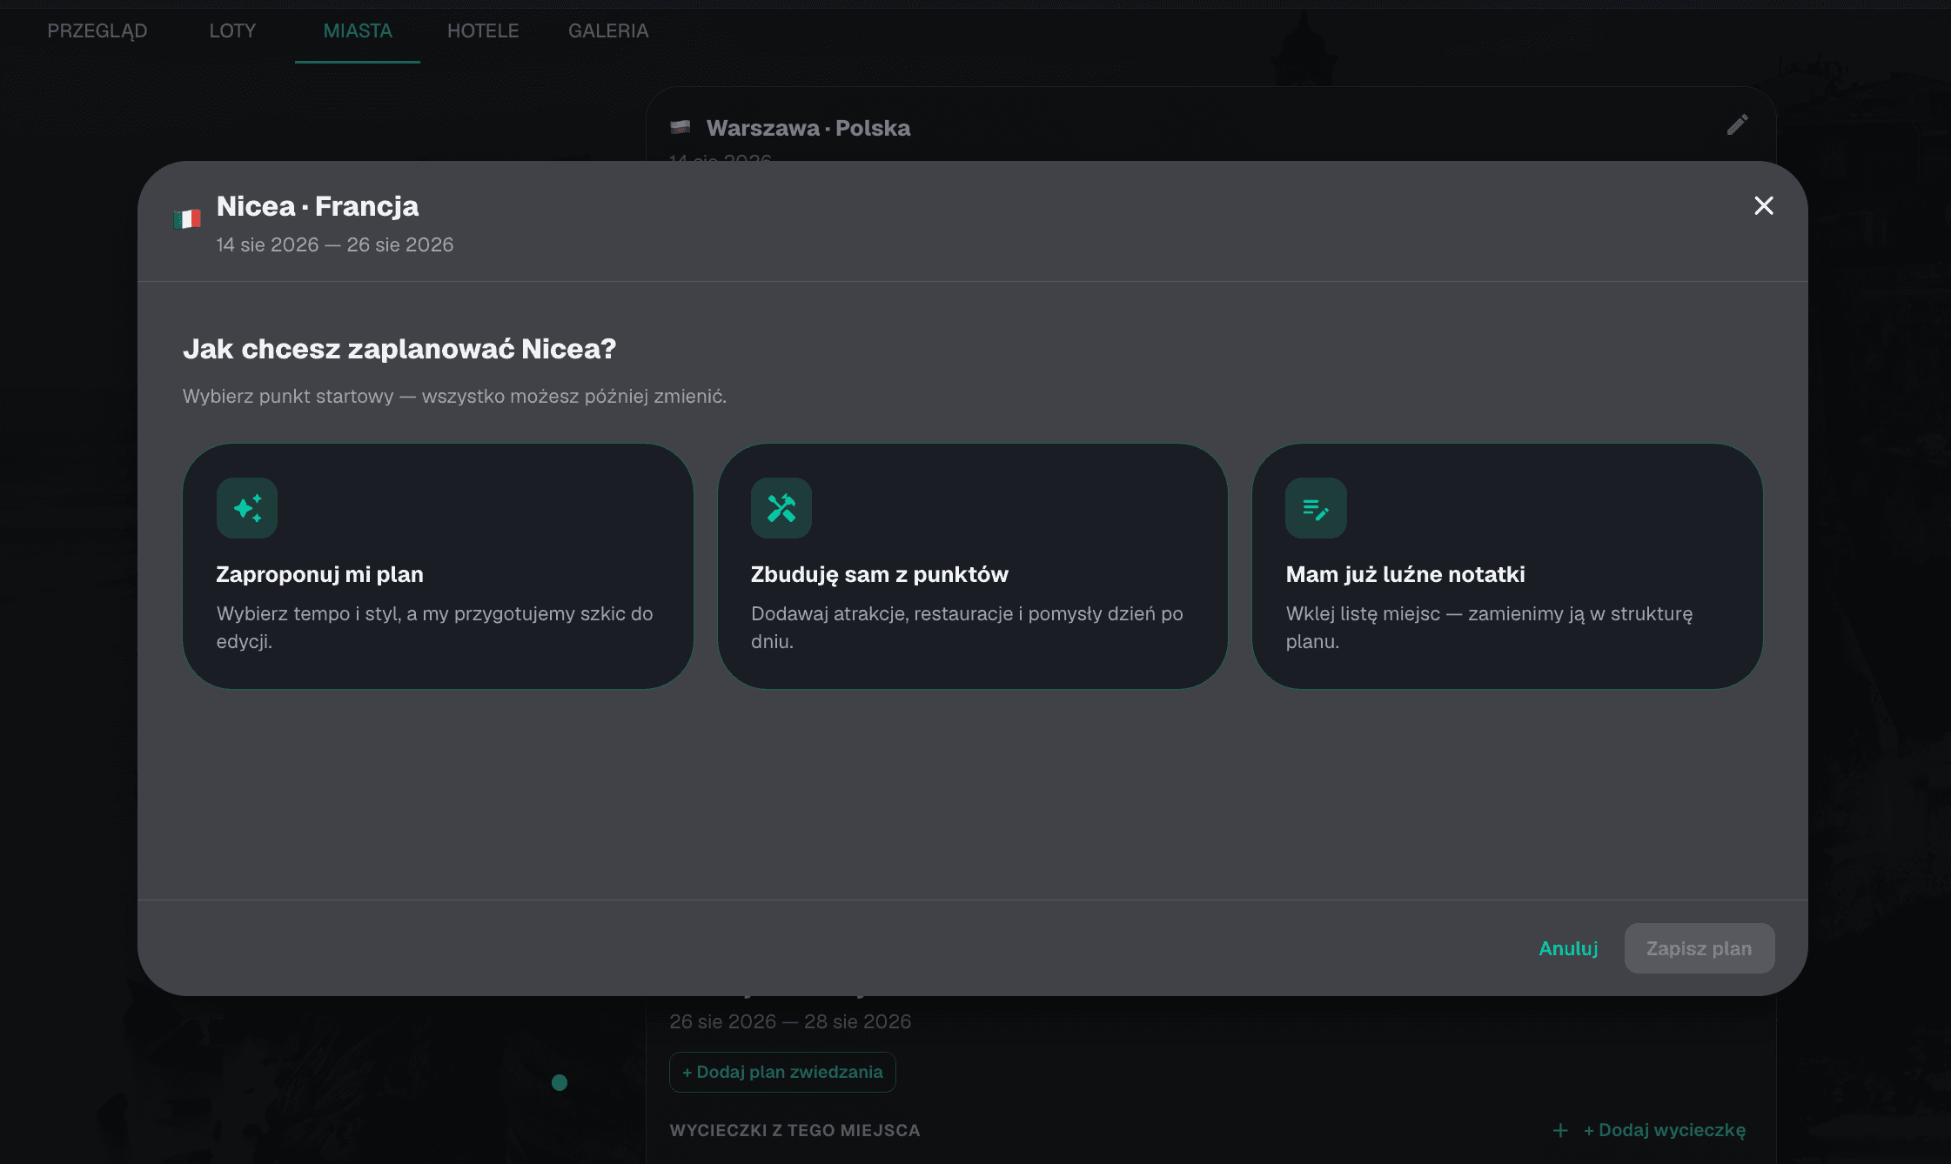
Task: Click the plus icon beside Dodaj wycieczkę
Action: tap(1560, 1130)
